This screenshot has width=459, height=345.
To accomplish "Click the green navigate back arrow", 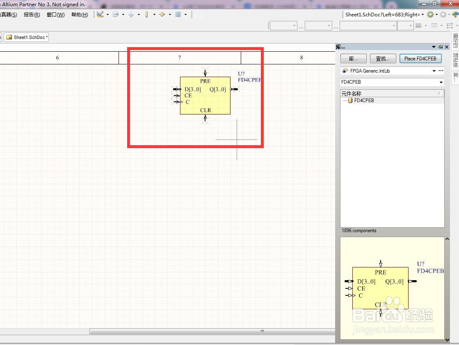I will (x=430, y=14).
